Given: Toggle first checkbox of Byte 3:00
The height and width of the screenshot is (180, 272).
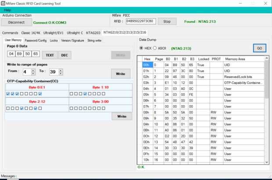Looking at the screenshot, I should tap(72, 108).
